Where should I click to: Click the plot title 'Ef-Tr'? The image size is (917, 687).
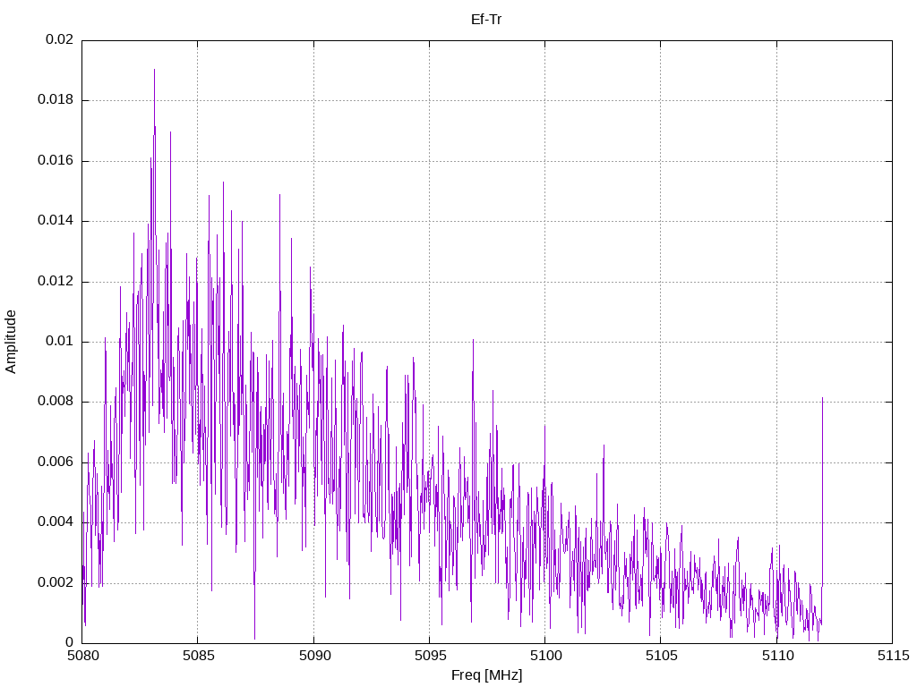coord(486,20)
